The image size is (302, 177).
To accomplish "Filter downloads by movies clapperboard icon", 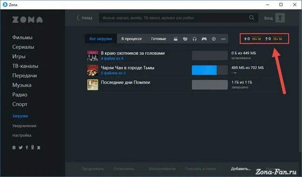I will point(176,39).
